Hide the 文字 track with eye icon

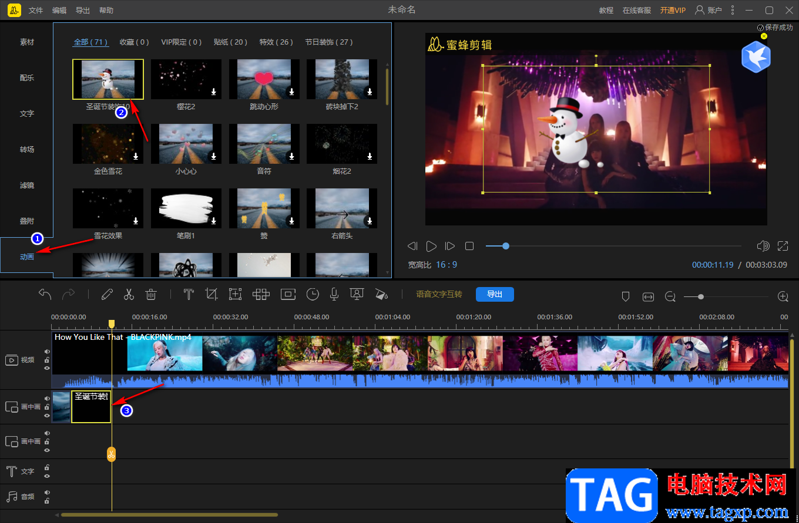tap(47, 476)
